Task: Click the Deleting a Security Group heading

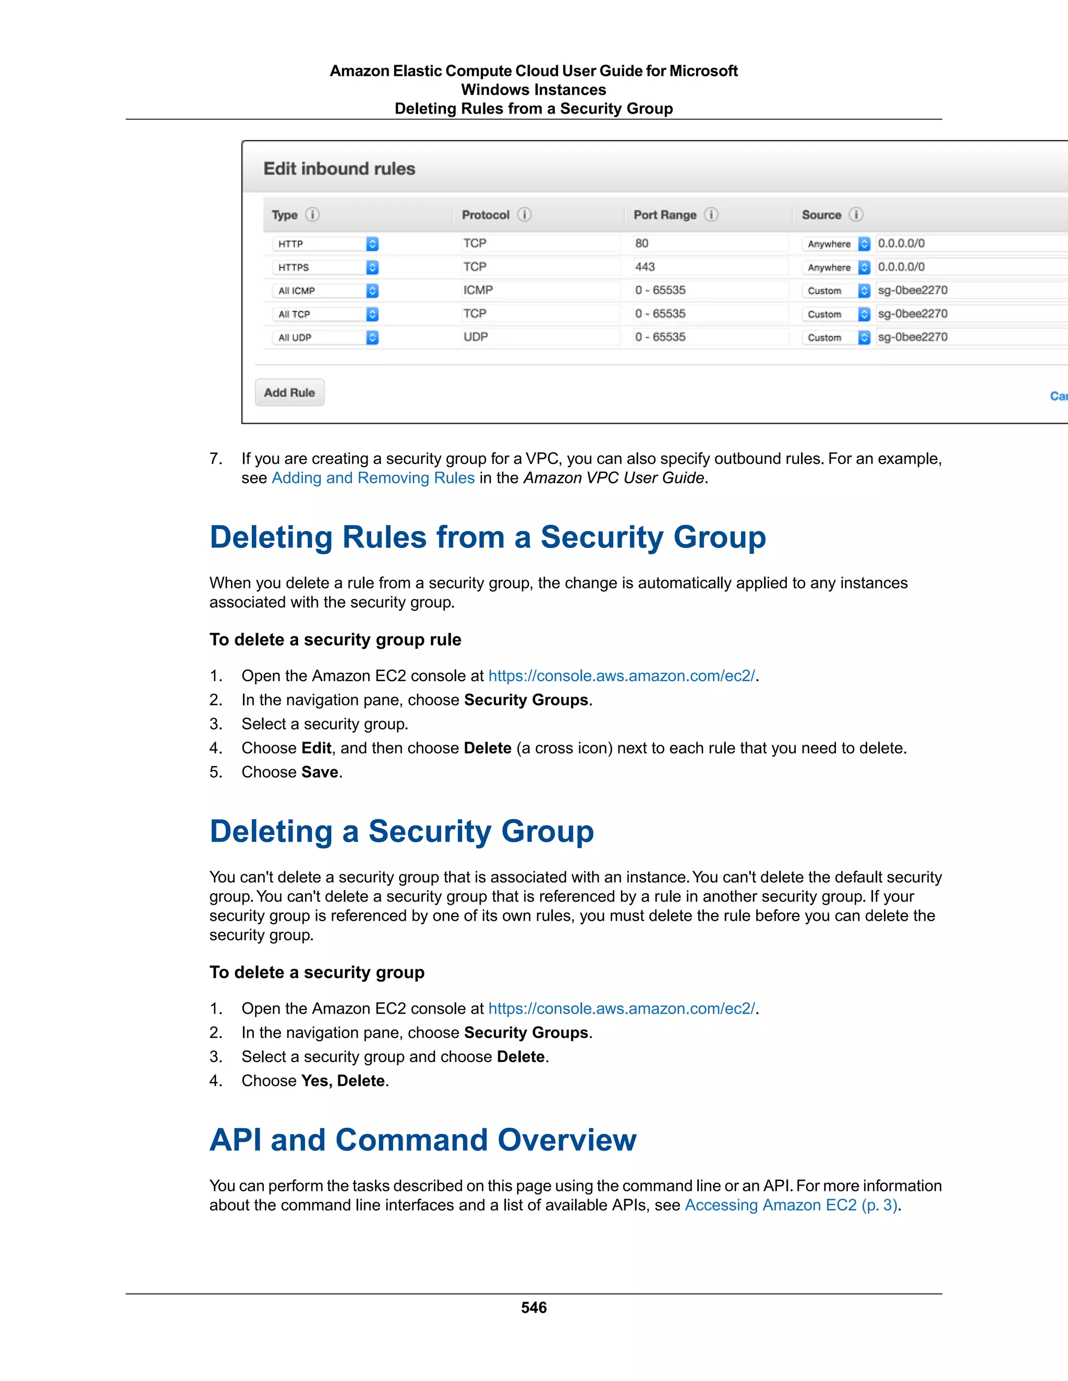Action: click(402, 831)
